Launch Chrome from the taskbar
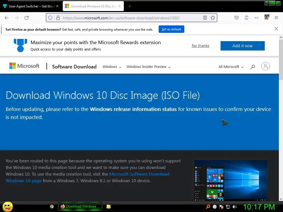Viewport: 283px width, 212px height. tap(52, 206)
